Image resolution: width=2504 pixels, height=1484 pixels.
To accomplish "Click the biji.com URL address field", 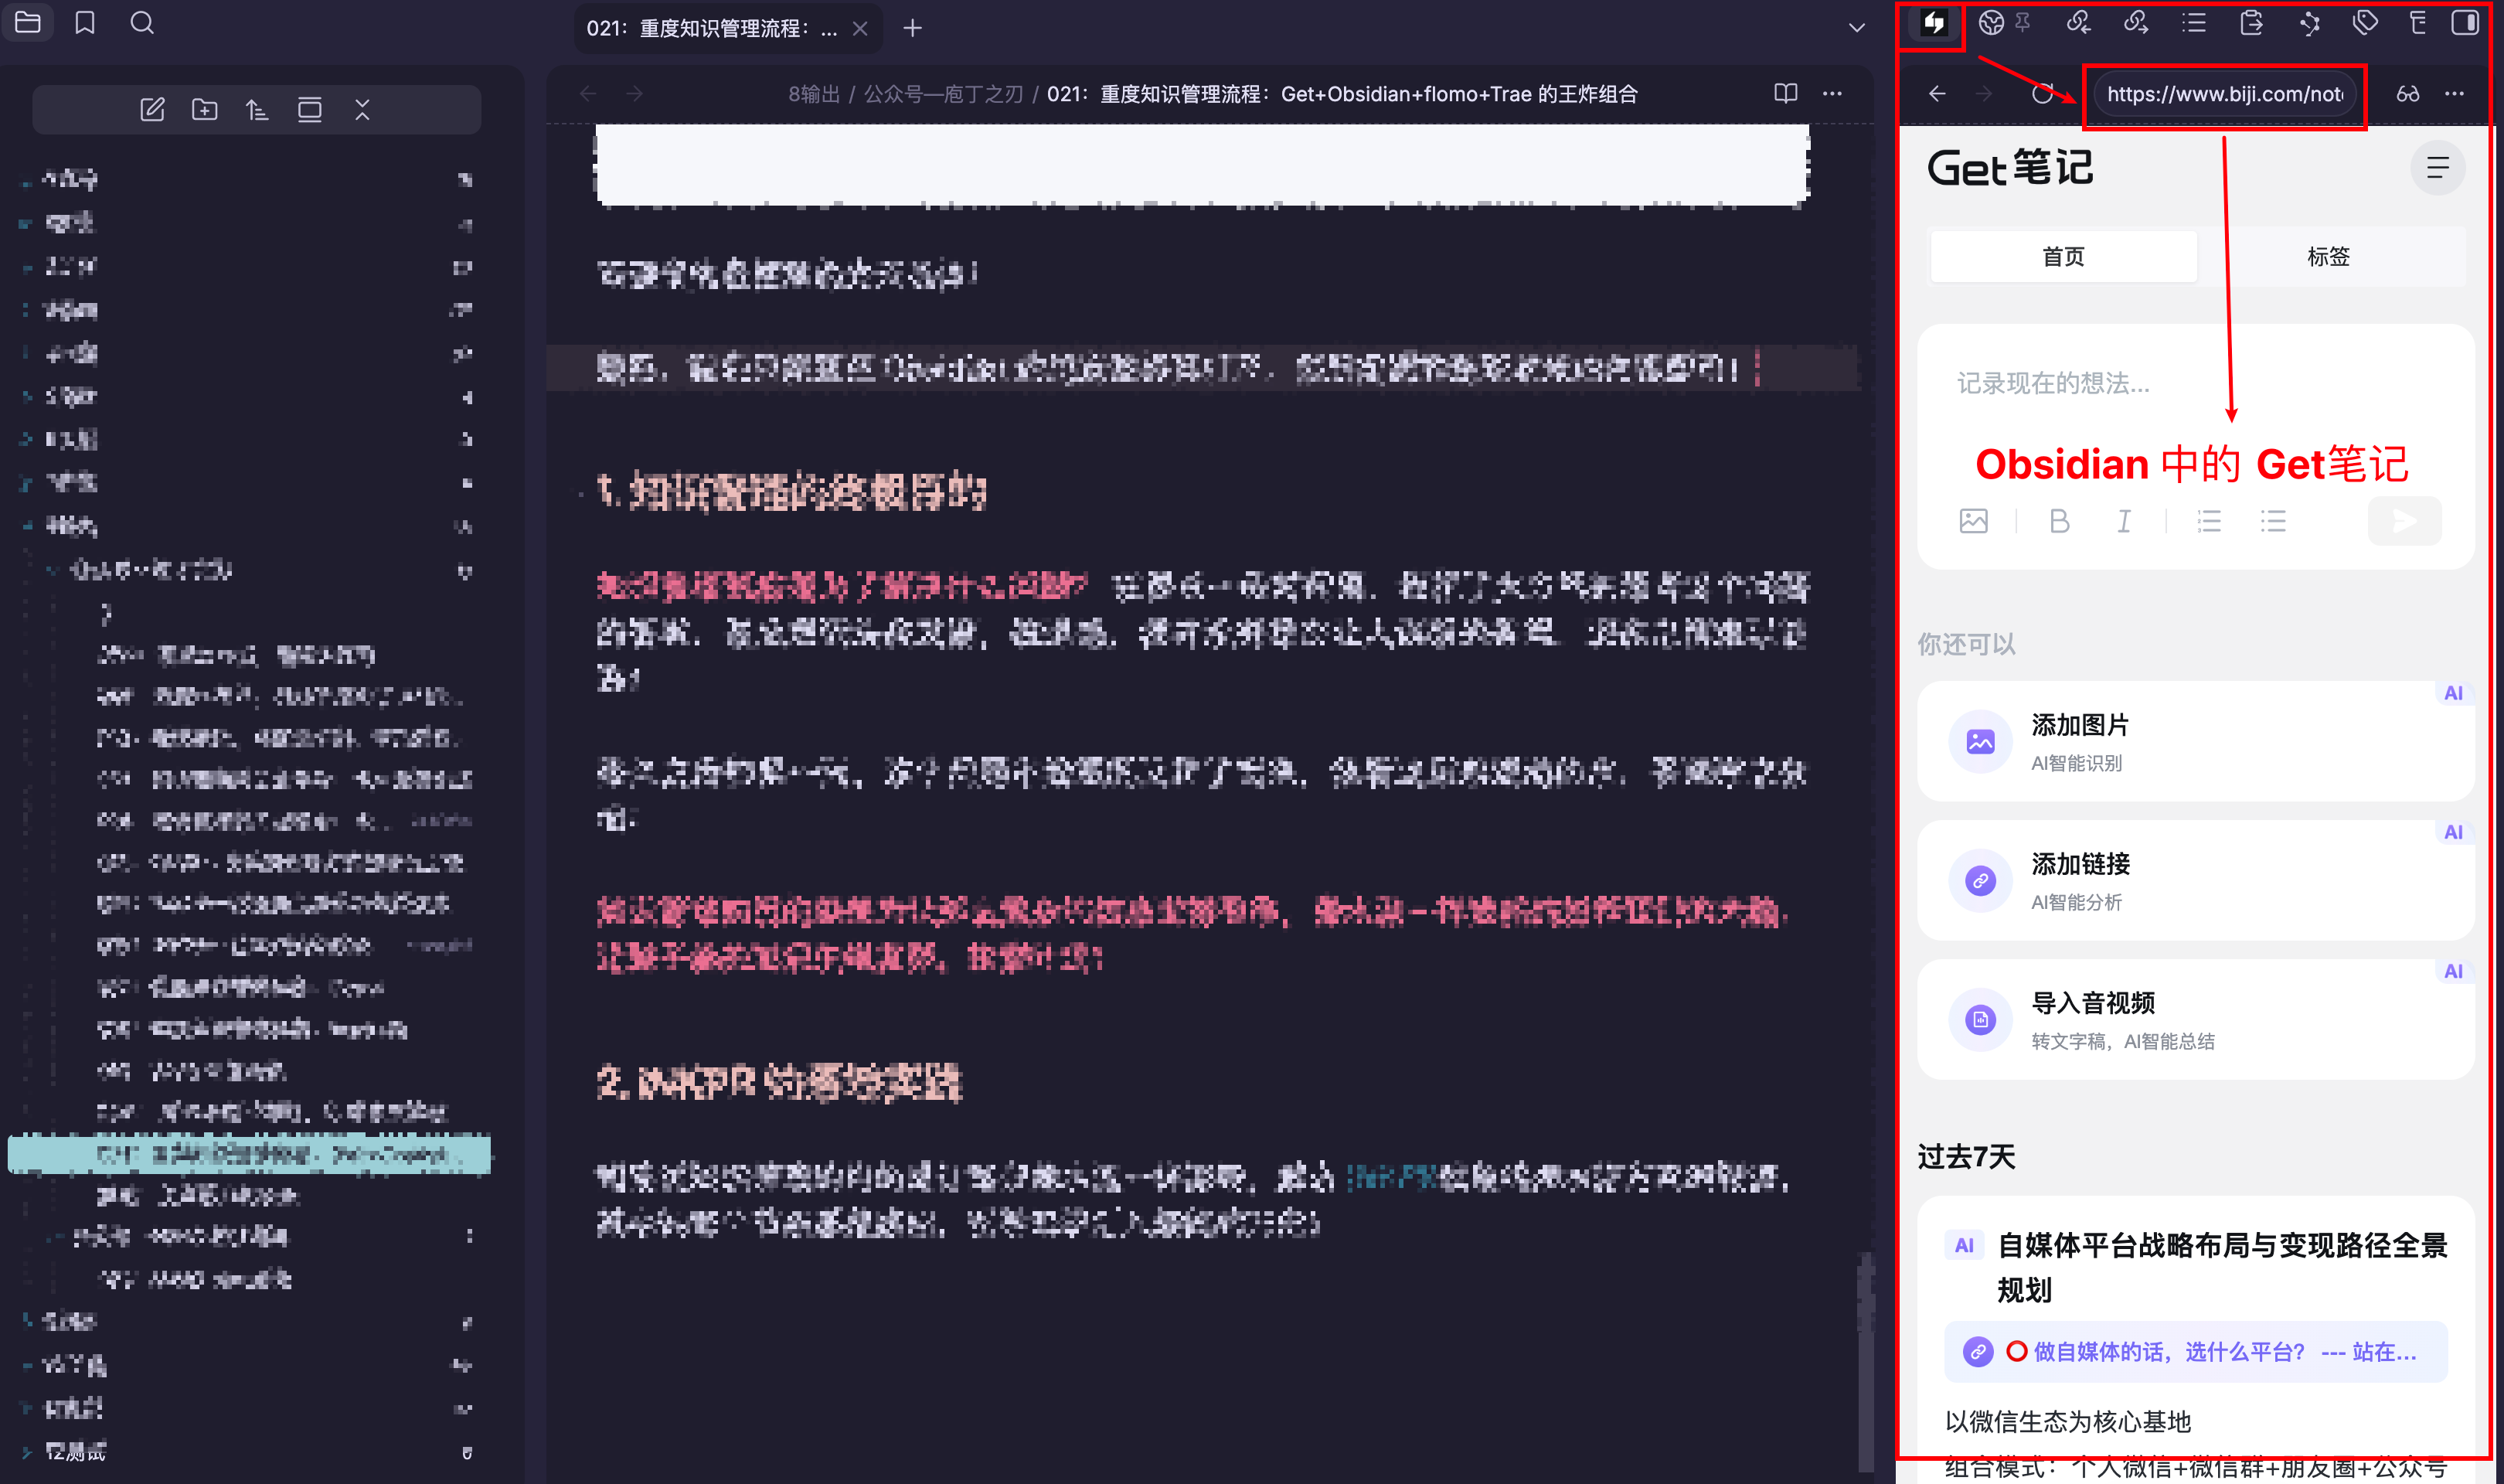I will [x=2223, y=94].
